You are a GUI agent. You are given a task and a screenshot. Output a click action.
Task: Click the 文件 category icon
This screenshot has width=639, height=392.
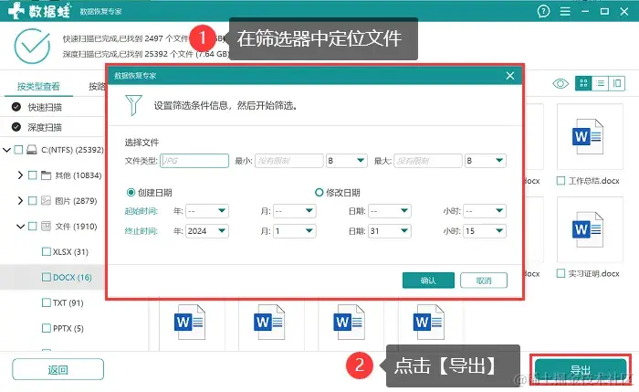click(46, 226)
